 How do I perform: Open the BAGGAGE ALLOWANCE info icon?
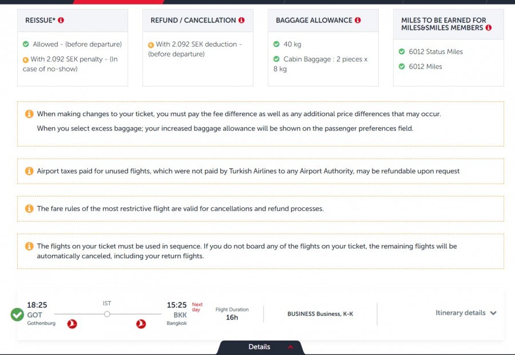(358, 20)
